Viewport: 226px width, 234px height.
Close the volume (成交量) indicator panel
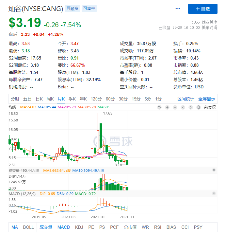point(214,170)
